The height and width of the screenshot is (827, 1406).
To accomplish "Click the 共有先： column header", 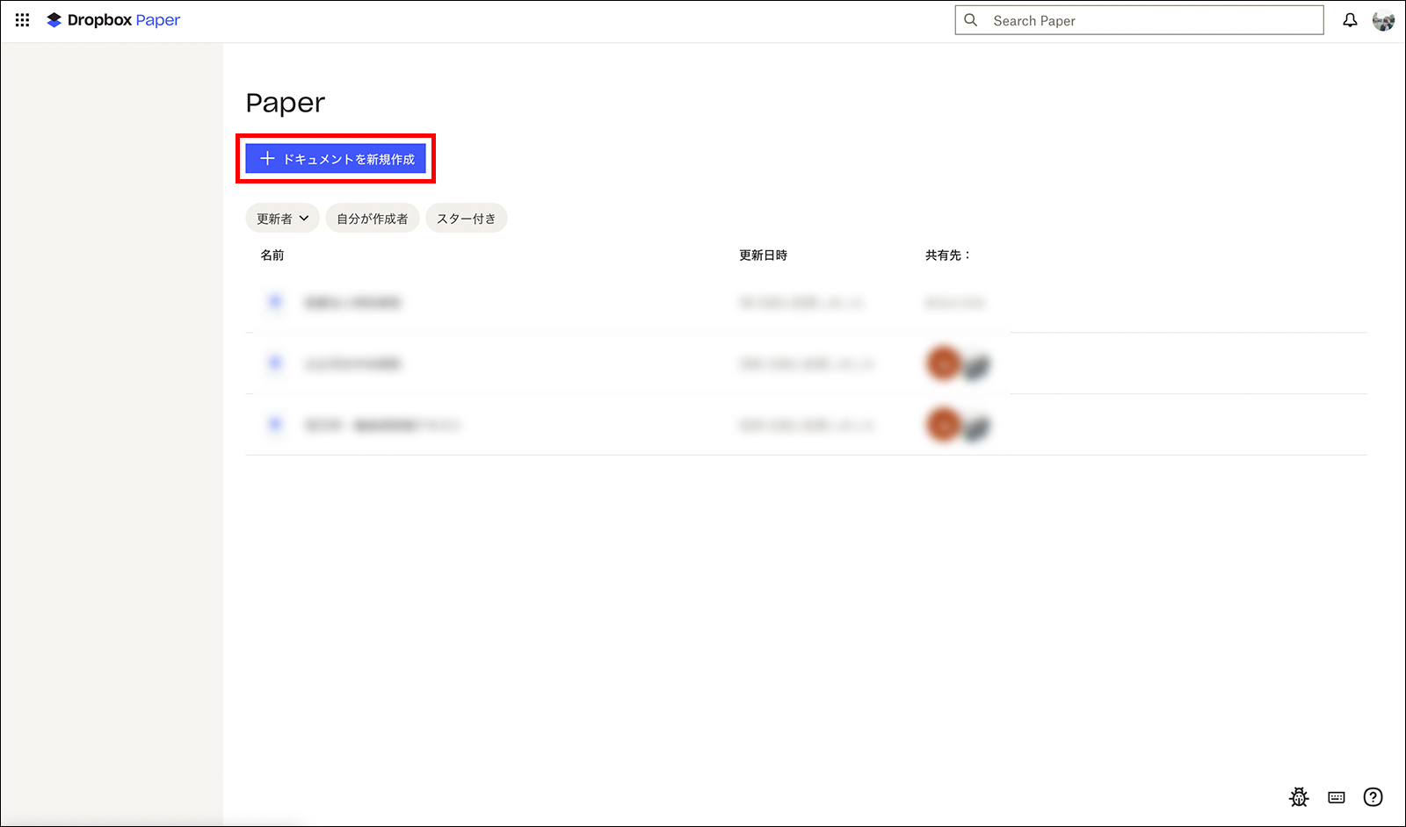I will (x=947, y=255).
